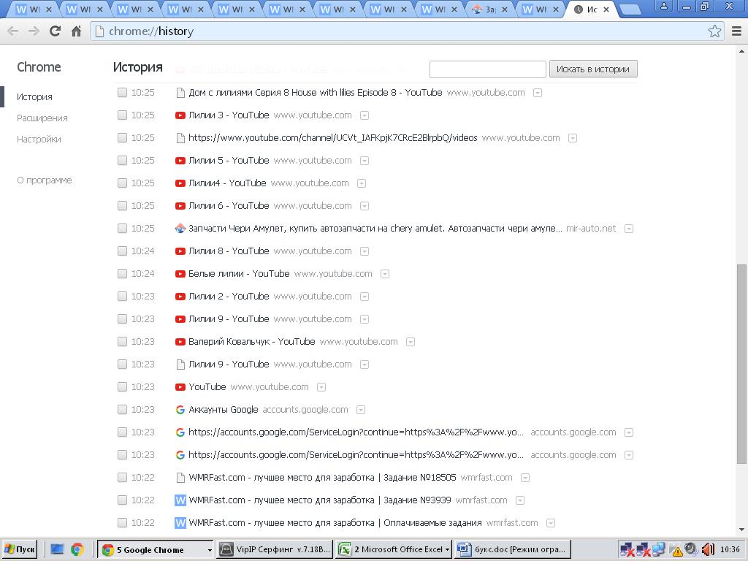Screen dimensions: 748x561
Task: Click the vertical scrollbar thumb
Action: [x=741, y=364]
